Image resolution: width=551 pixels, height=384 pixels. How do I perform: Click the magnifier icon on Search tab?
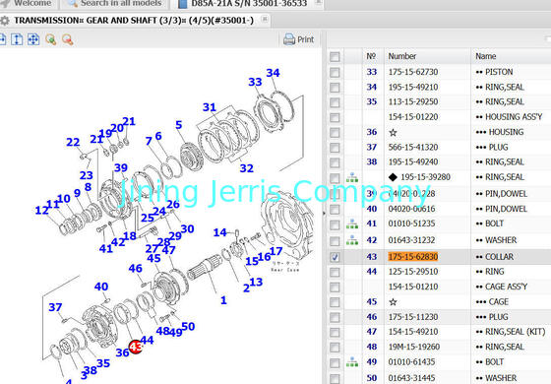click(x=73, y=3)
